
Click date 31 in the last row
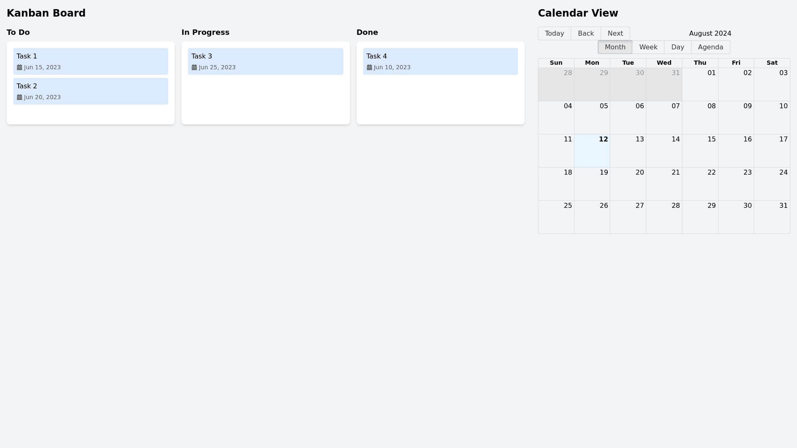pos(772,217)
